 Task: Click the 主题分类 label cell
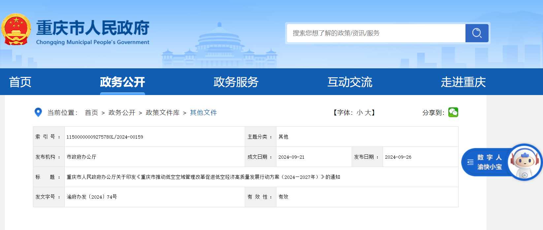pos(261,137)
